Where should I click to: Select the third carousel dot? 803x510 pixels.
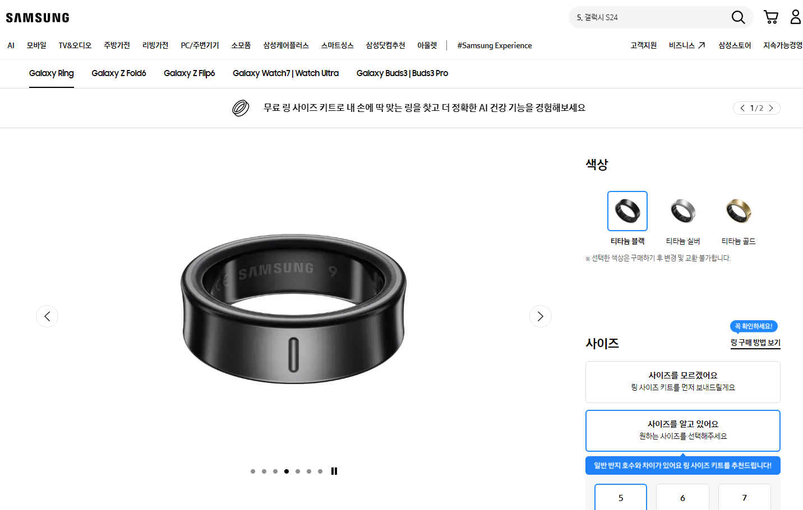tap(275, 471)
